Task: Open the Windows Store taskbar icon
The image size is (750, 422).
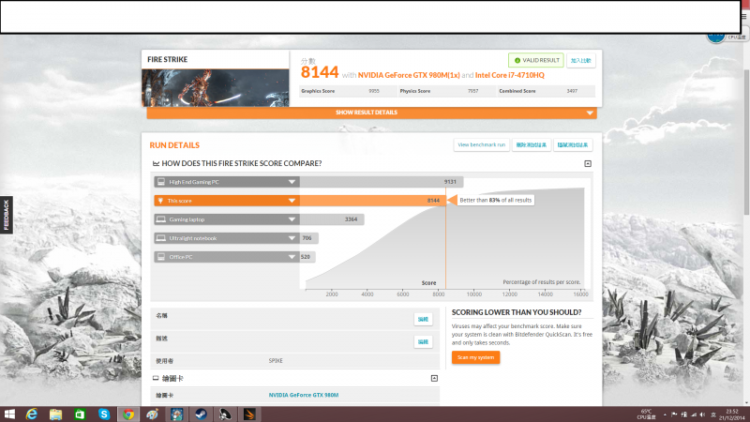Action: [x=80, y=414]
